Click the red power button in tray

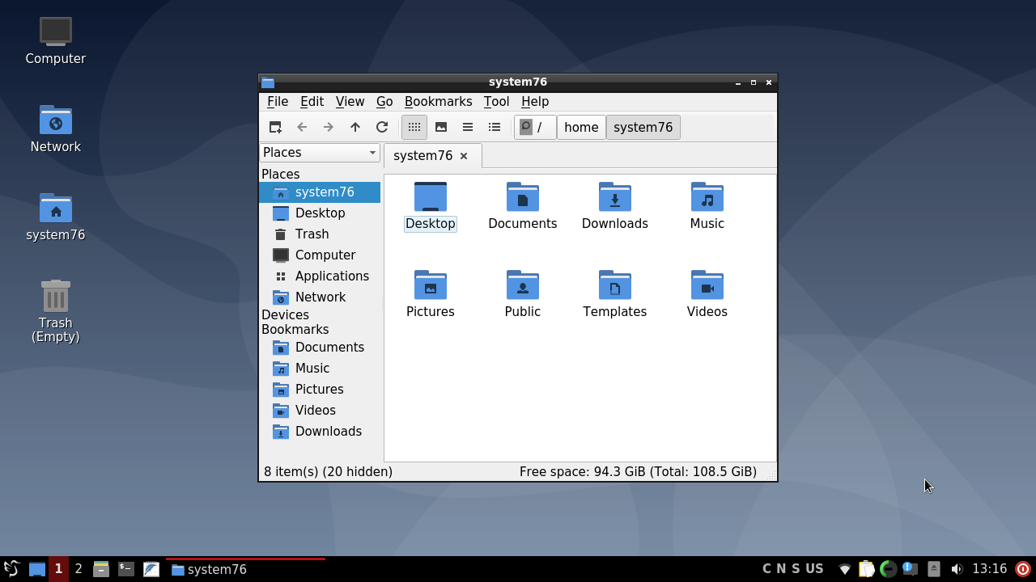pyautogui.click(x=1023, y=569)
